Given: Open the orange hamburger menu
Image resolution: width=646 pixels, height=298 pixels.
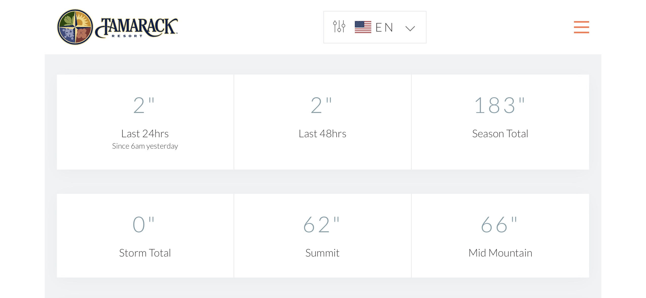Looking at the screenshot, I should coord(581,27).
